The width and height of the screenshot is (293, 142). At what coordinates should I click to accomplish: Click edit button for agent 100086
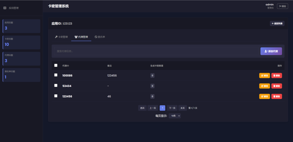[264, 75]
